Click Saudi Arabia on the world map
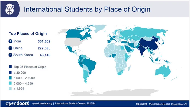Image resolution: width=190 pixels, height=107 pixels. coord(129,49)
